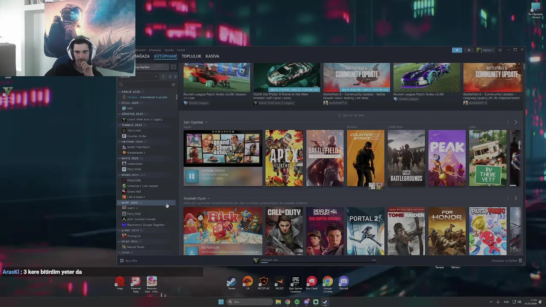This screenshot has width=546, height=307.
Task: Advance Son Oyunlar shelf right arrow
Action: (515, 122)
